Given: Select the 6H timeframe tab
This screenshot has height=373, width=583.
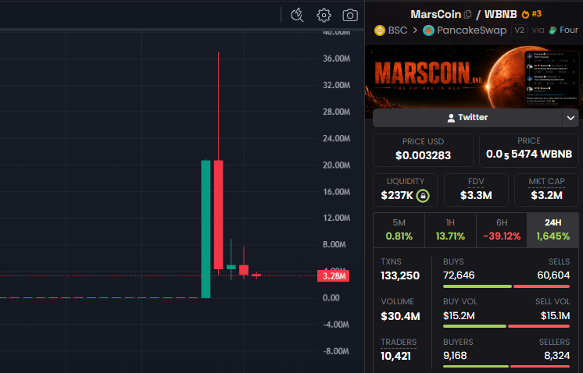Looking at the screenshot, I should click(502, 229).
